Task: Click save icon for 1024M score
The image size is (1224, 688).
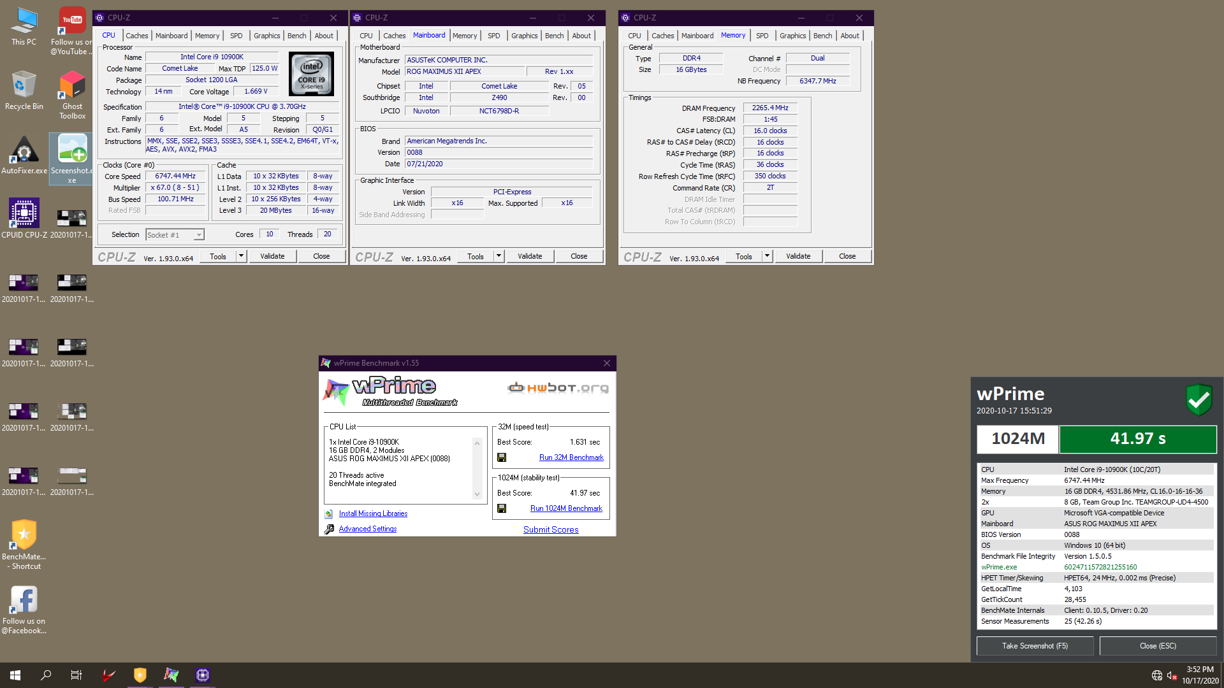Action: point(502,508)
